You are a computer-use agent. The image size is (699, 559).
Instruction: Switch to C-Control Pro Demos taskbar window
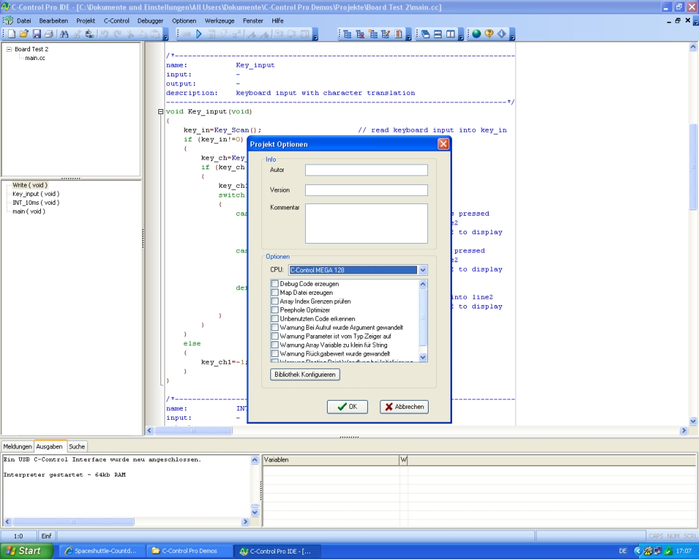pyautogui.click(x=189, y=551)
